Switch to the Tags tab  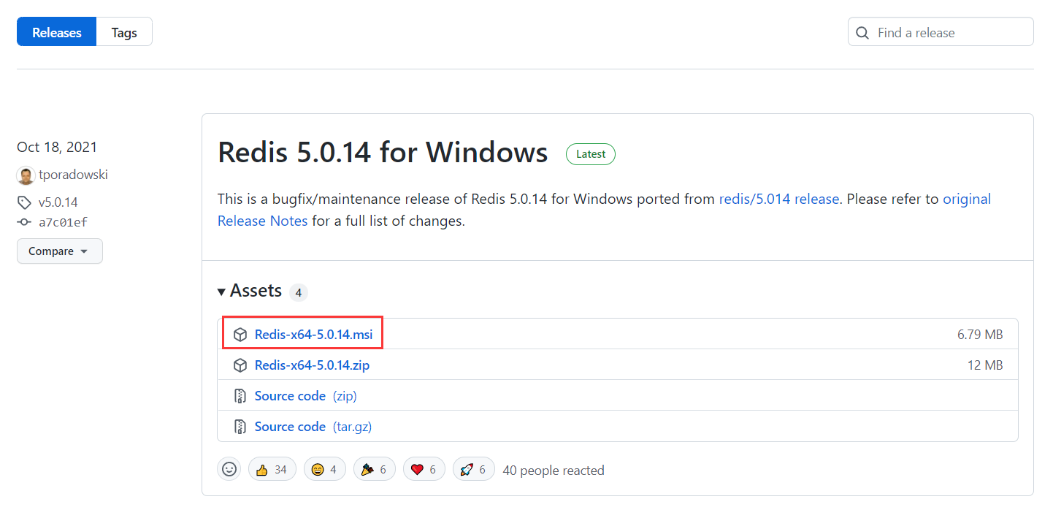coord(124,33)
